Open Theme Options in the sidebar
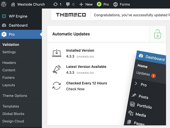 (x=15, y=96)
